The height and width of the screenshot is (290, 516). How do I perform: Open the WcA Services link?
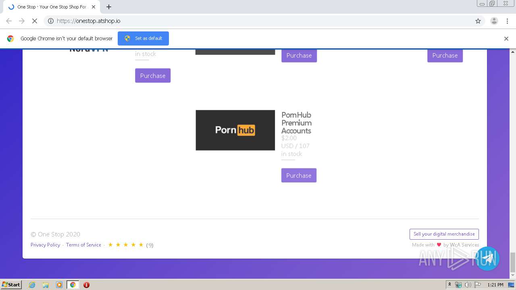[464, 245]
